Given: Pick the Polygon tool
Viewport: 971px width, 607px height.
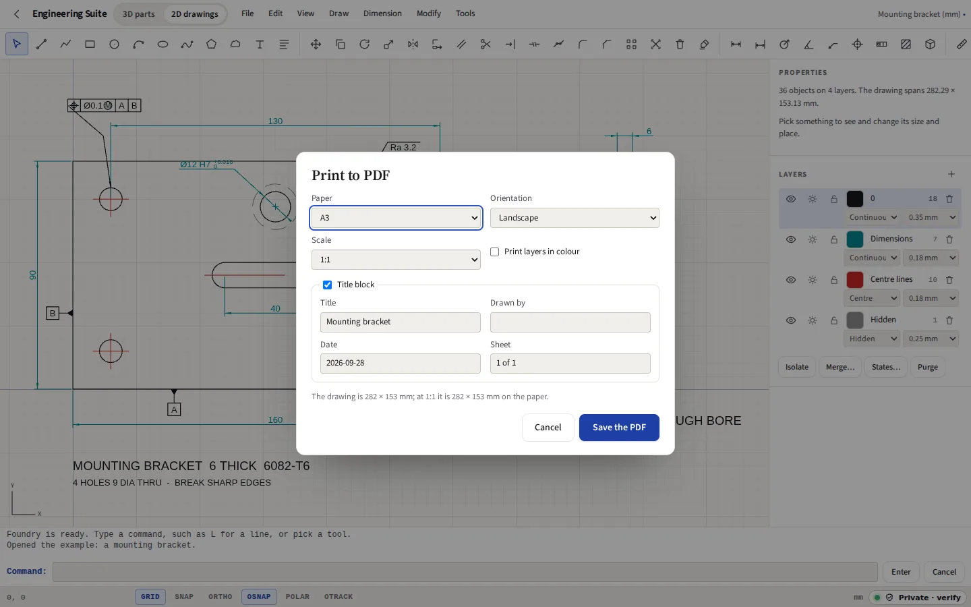Looking at the screenshot, I should tap(211, 45).
